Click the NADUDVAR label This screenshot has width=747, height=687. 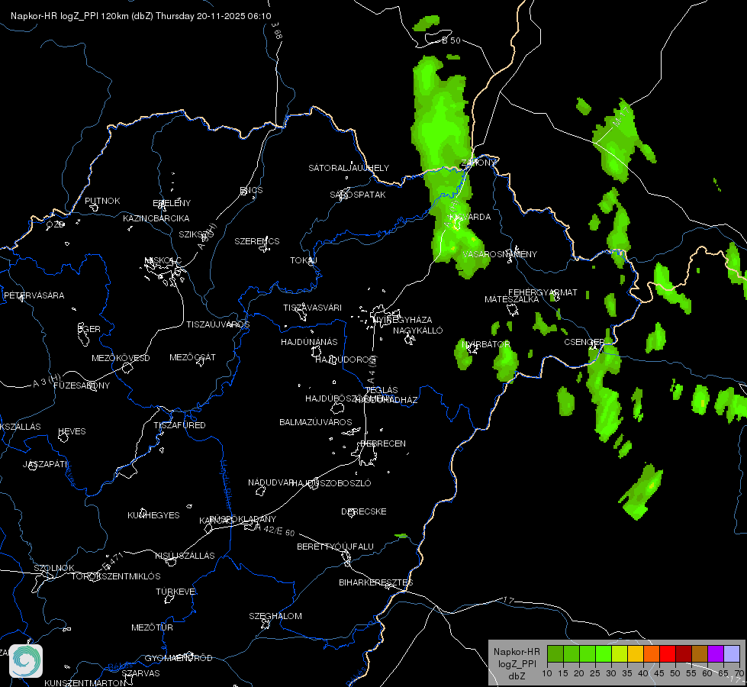271,482
